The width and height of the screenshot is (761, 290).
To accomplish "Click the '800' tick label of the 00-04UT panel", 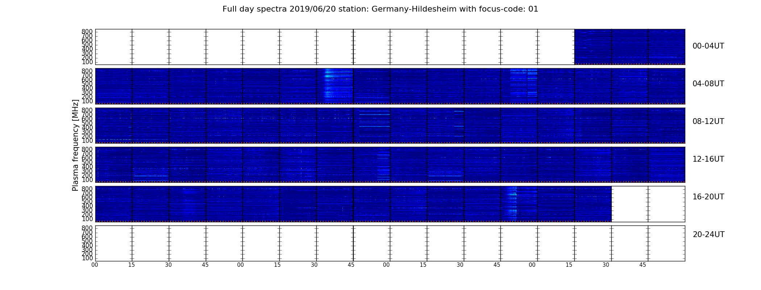I will tap(87, 32).
